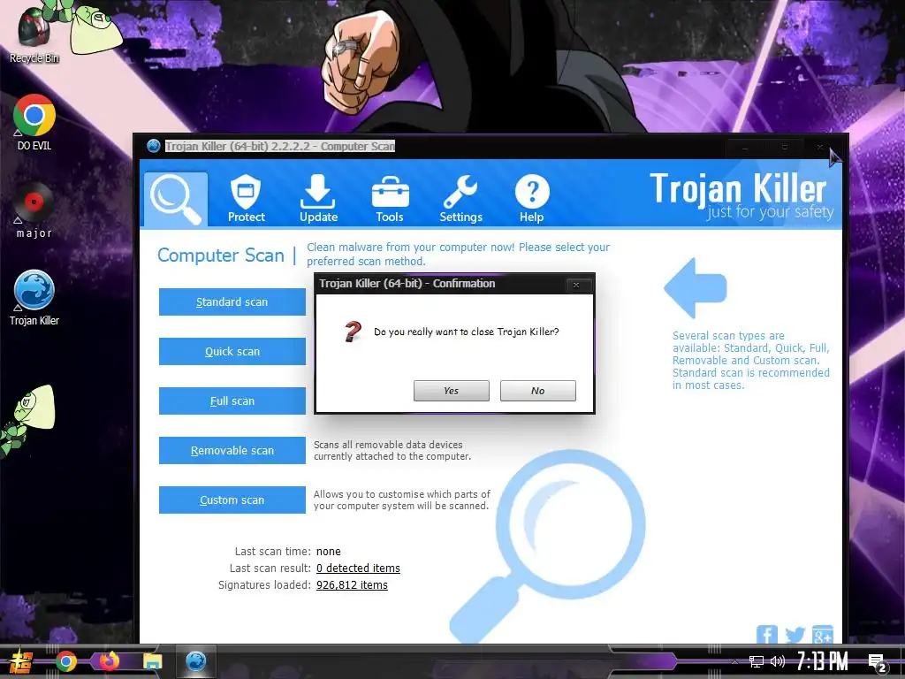905x679 pixels.
Task: Open the Tools toolbox tab
Action: pos(390,199)
